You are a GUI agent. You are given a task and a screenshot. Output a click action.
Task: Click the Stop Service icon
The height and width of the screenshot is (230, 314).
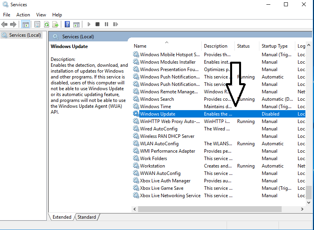[98, 25]
